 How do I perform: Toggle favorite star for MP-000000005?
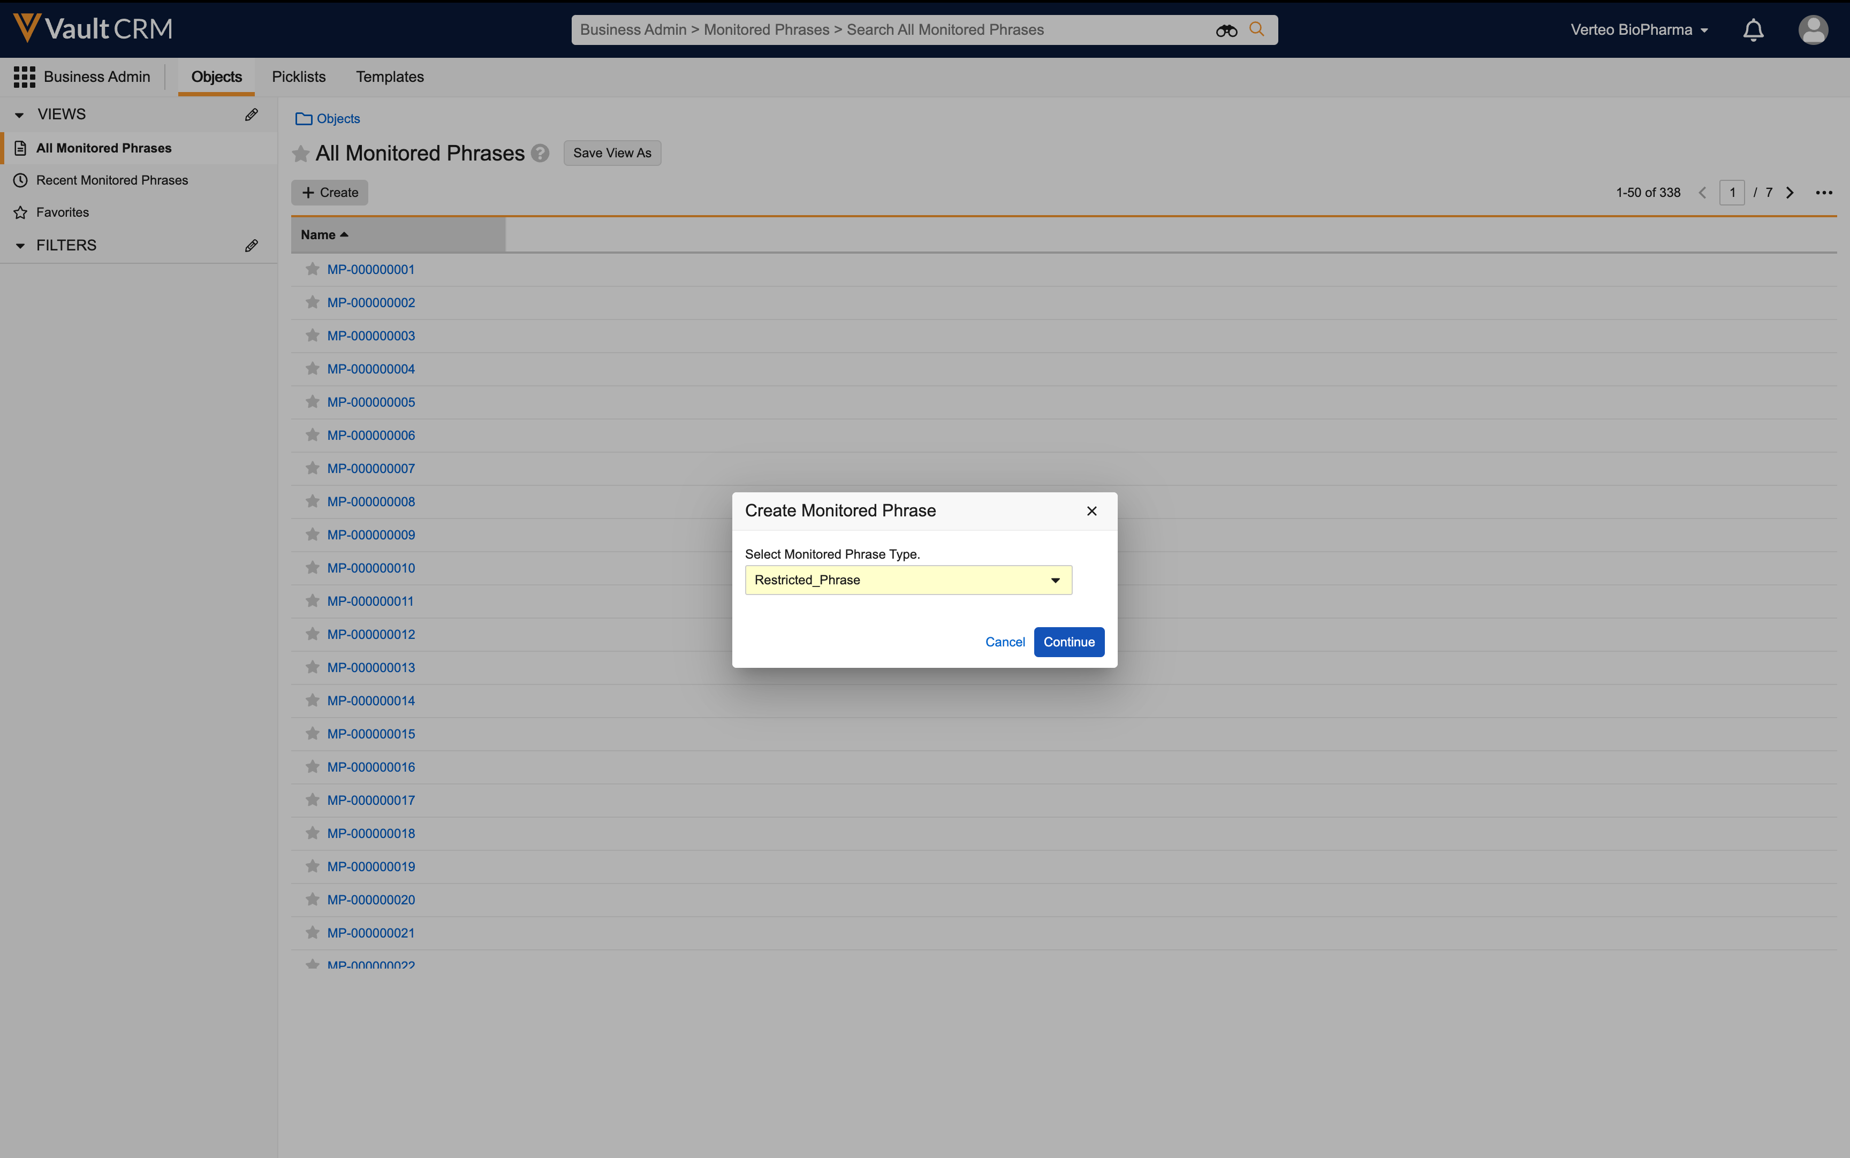point(313,401)
